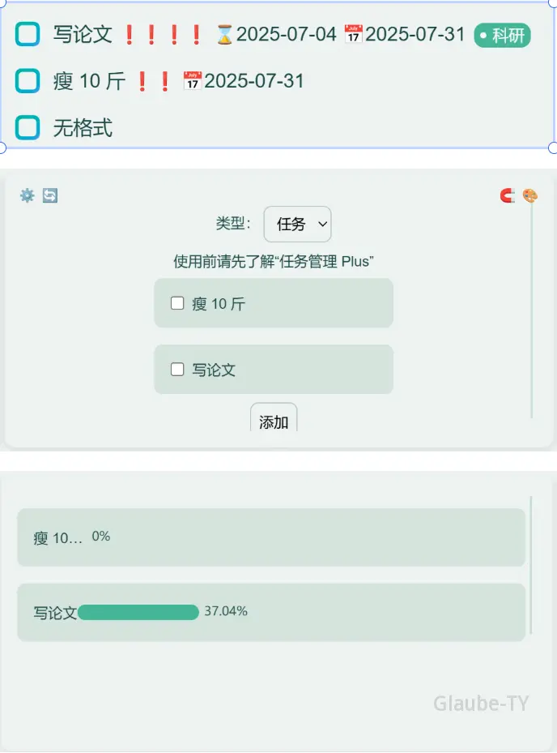
Task: Click the 瘦 10… 0% progress card
Action: (271, 537)
